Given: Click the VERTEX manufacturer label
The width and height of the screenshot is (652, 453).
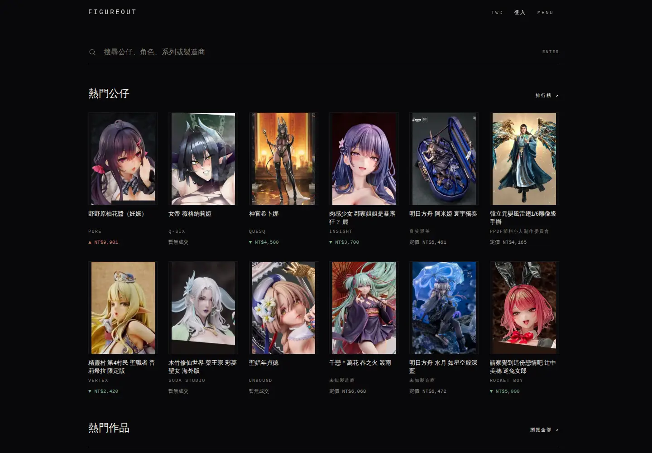Looking at the screenshot, I should [98, 381].
